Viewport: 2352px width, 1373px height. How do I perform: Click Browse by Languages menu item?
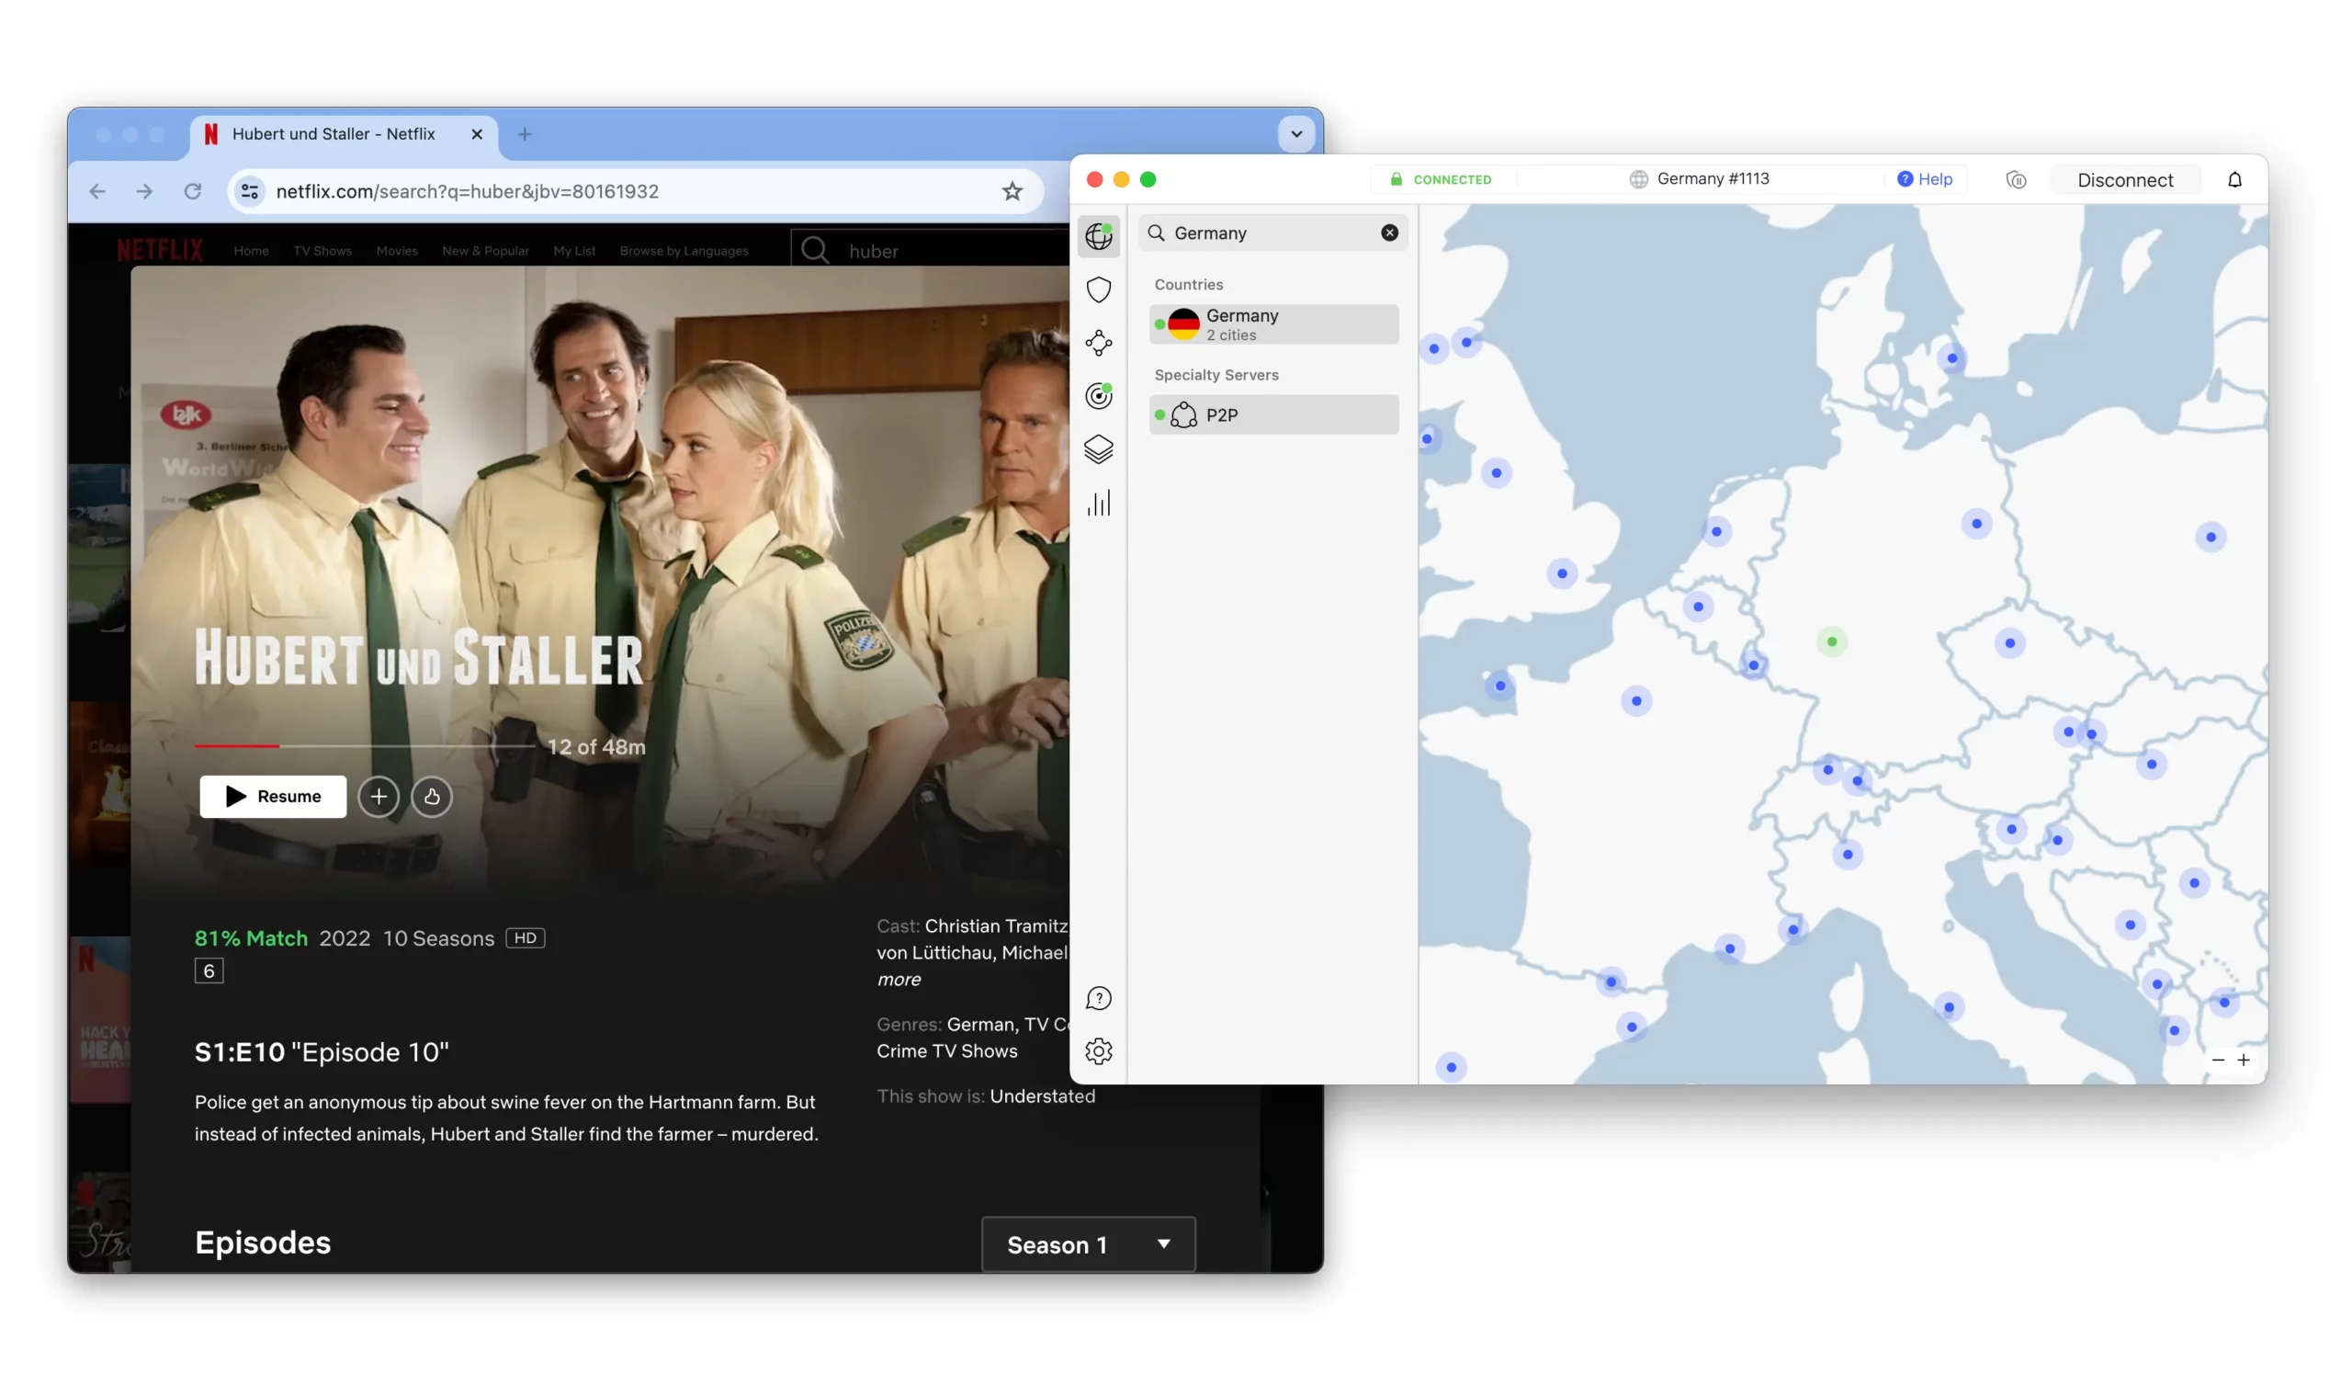click(x=683, y=250)
